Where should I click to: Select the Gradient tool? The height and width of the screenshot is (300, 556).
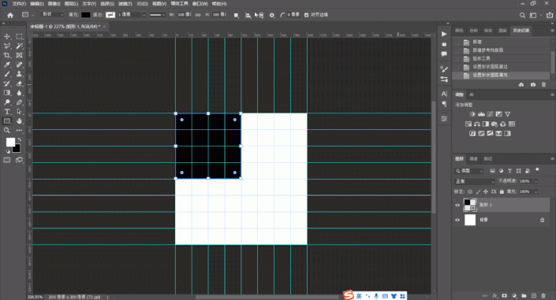point(7,93)
